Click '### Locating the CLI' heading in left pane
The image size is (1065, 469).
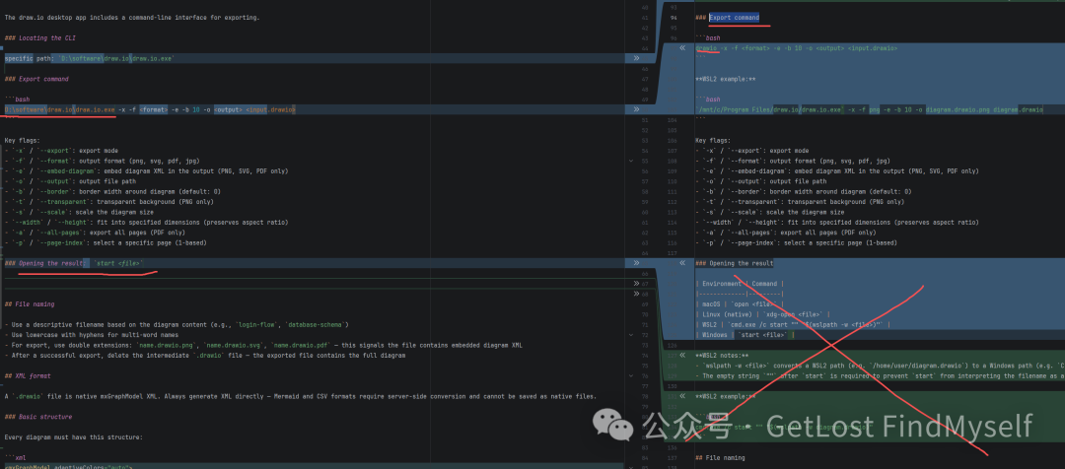(x=40, y=38)
